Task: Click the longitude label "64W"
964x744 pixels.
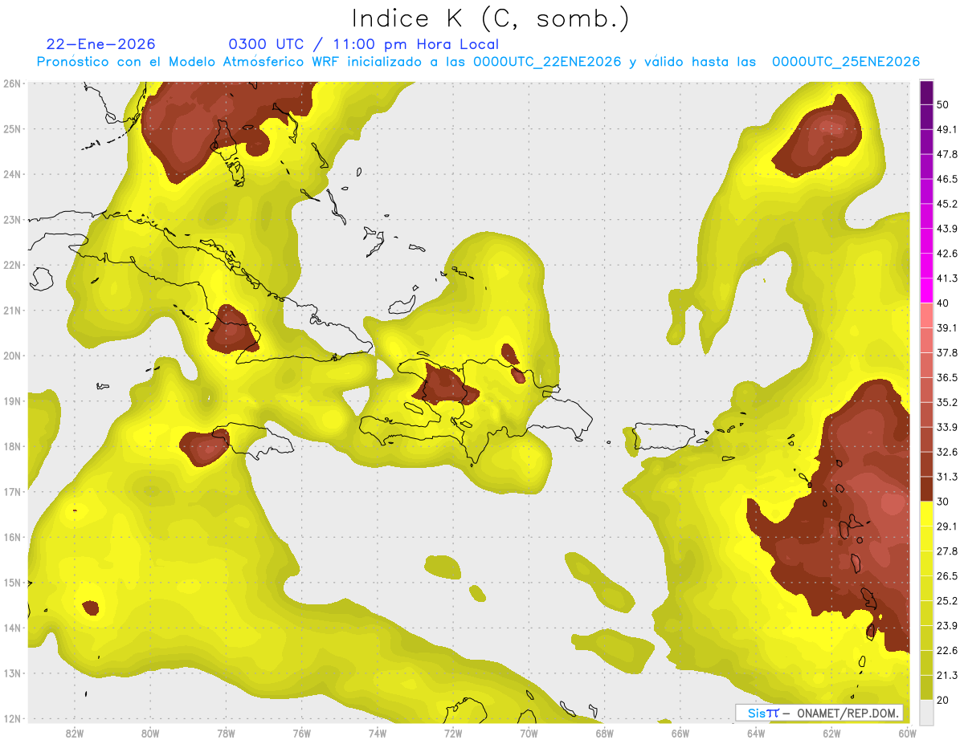Action: (756, 734)
